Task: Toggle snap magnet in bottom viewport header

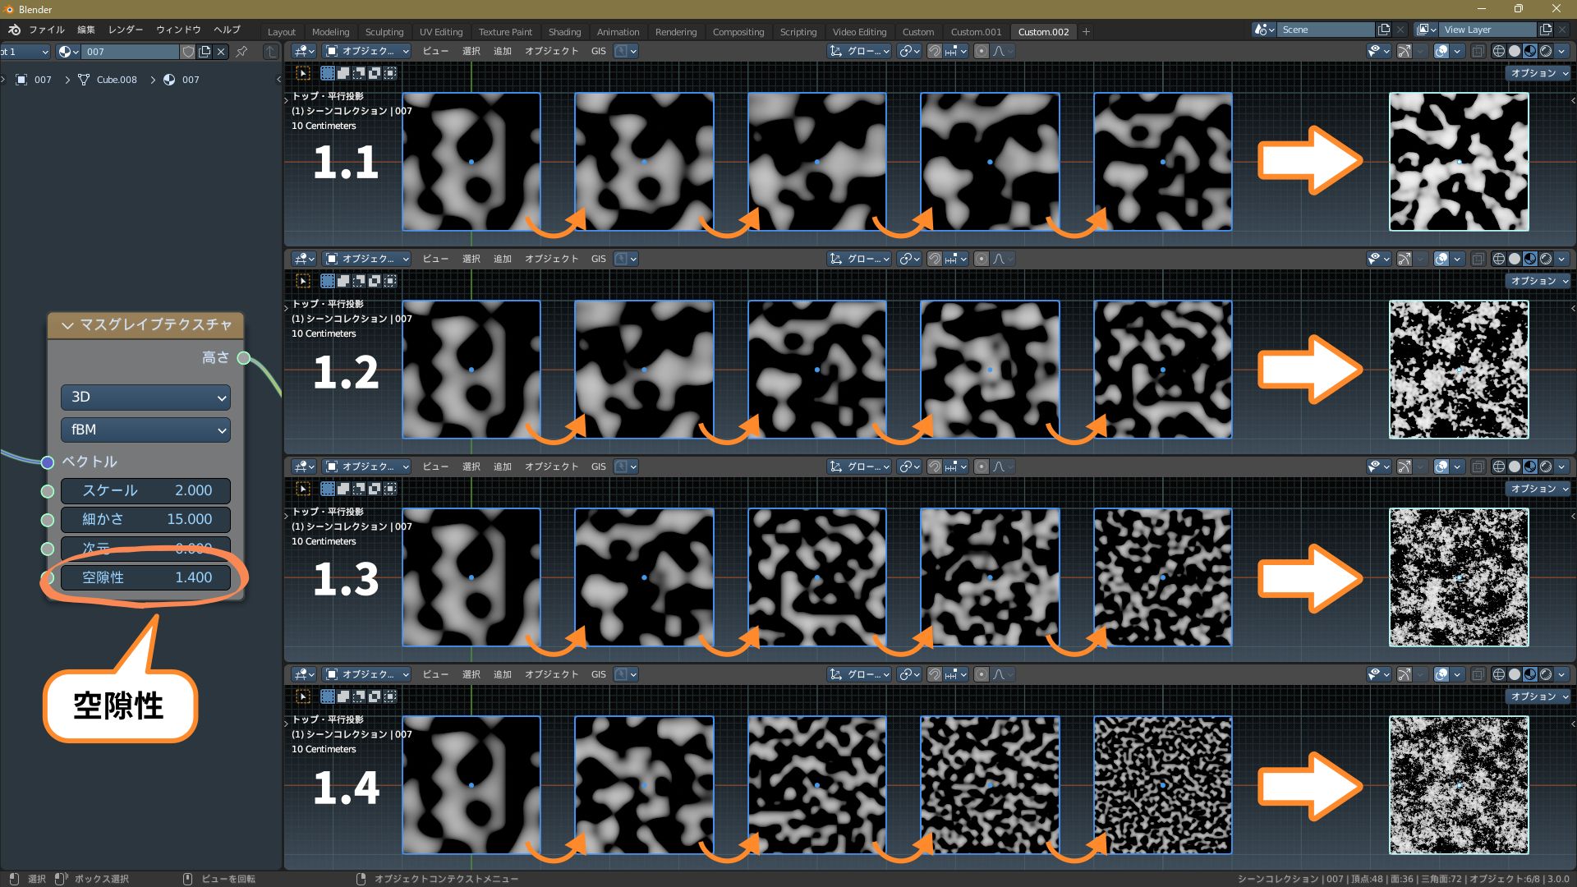Action: click(935, 674)
